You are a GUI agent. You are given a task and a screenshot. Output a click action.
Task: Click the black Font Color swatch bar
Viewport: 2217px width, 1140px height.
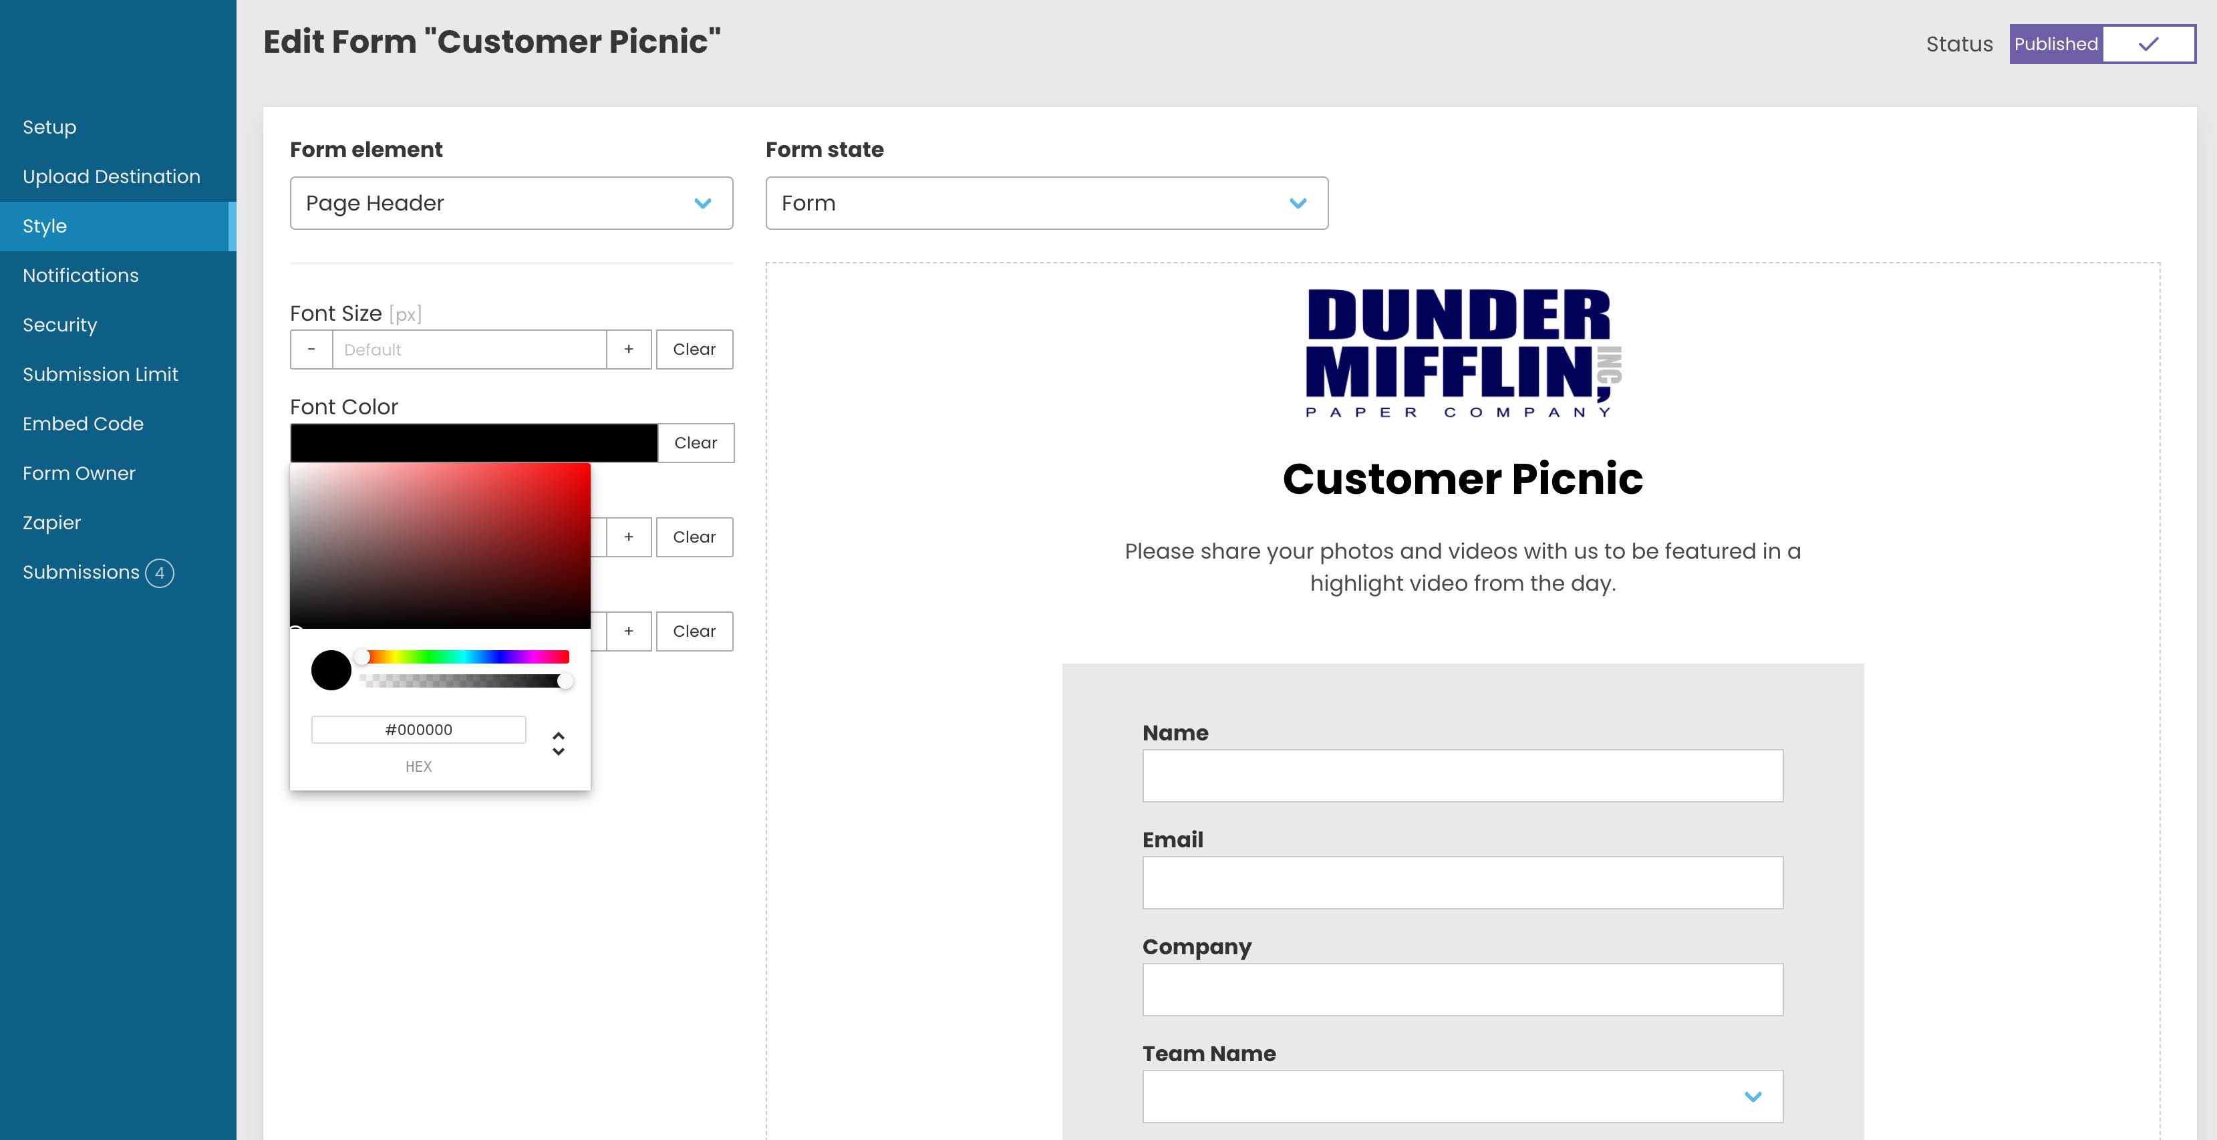click(473, 442)
